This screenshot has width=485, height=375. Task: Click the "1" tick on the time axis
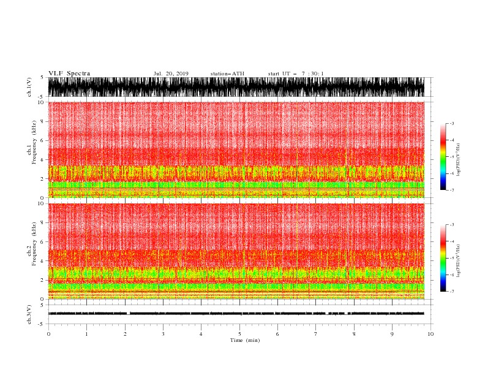(x=86, y=334)
